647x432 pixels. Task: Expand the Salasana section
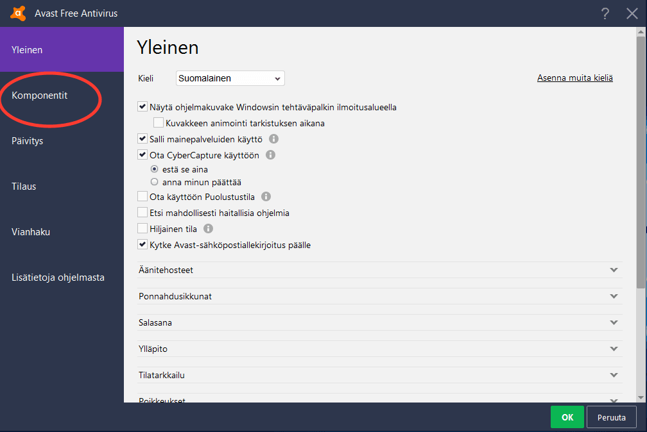614,322
